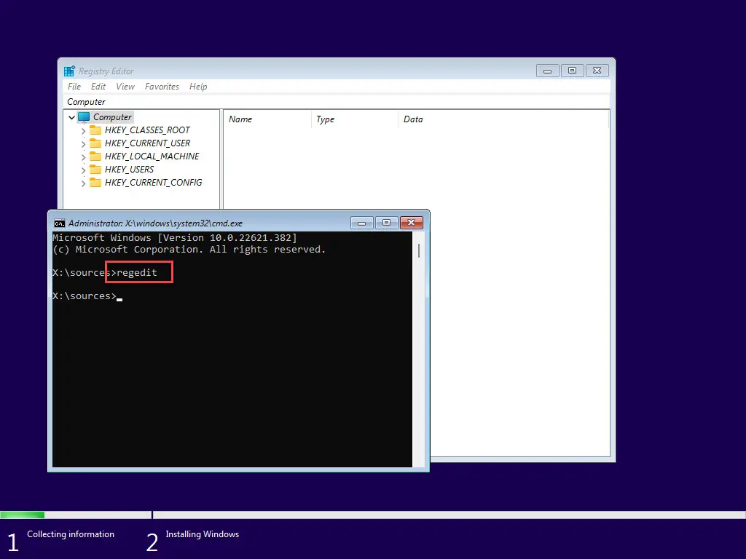Open the Edit menu in Registry Editor
This screenshot has height=559, width=746.
(x=98, y=87)
